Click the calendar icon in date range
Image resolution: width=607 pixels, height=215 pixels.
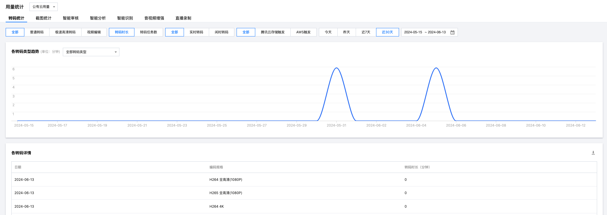pos(452,32)
